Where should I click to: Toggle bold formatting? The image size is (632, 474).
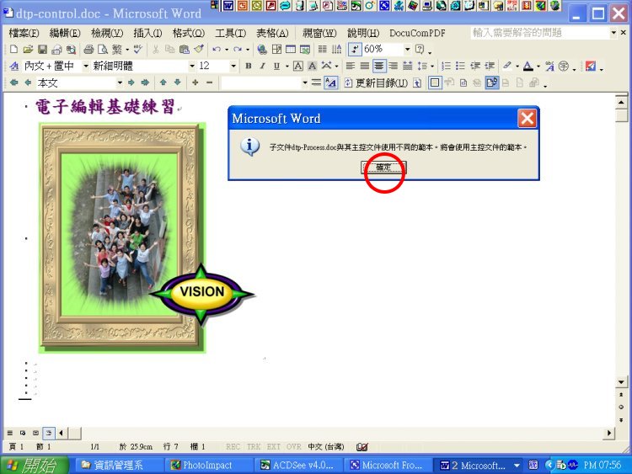(x=249, y=66)
